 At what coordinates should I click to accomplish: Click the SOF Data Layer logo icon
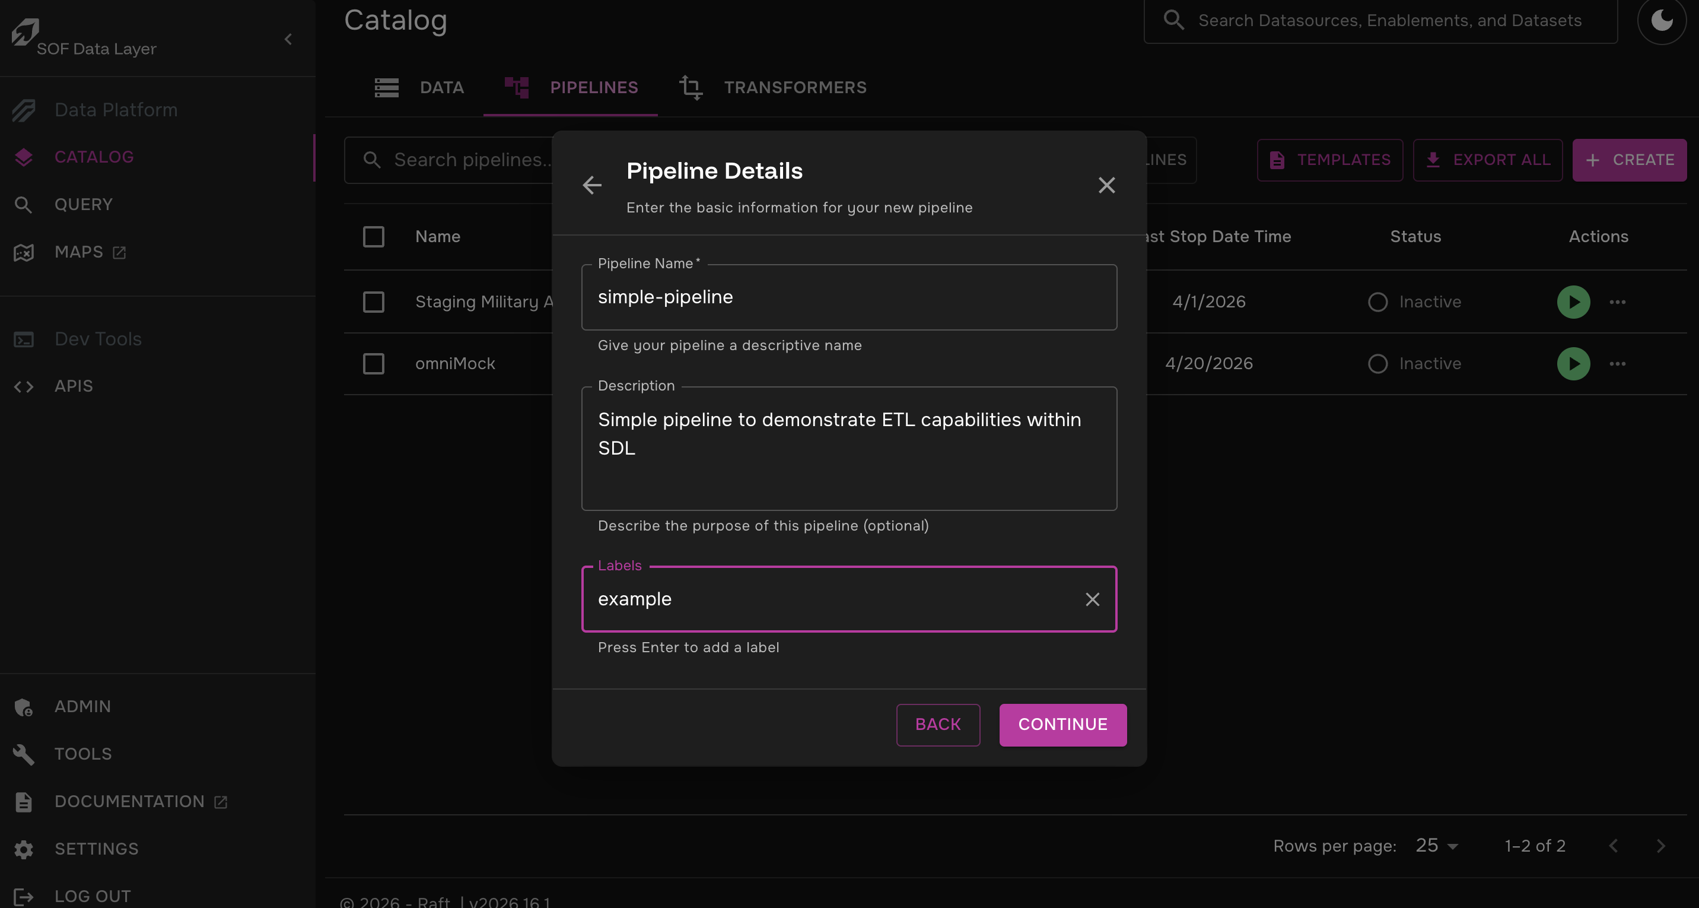coord(25,31)
